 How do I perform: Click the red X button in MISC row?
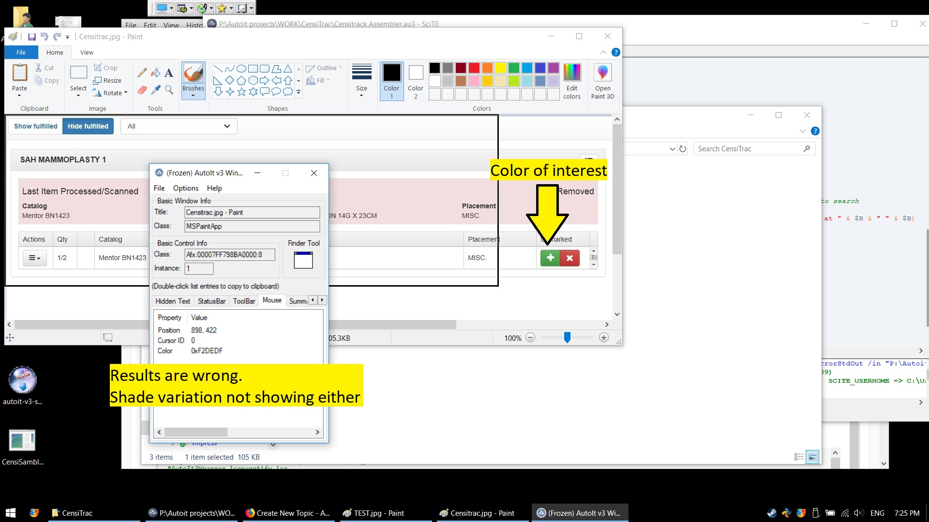569,258
